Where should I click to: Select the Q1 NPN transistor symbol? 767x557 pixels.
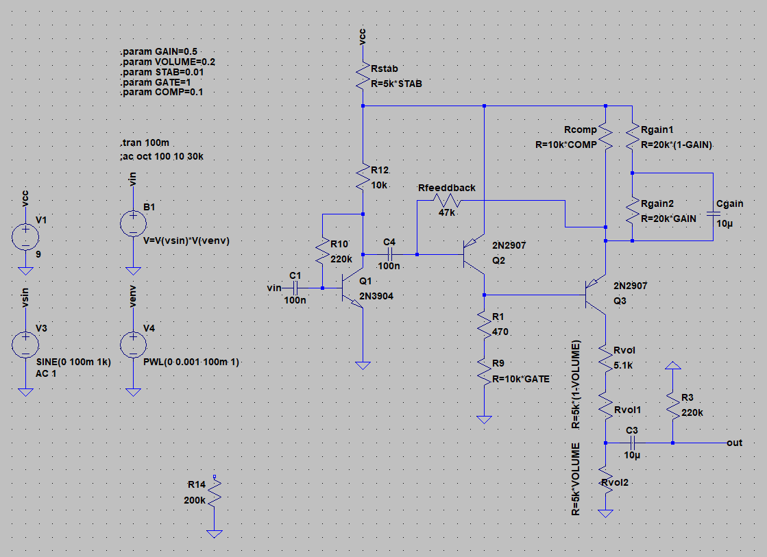click(354, 288)
